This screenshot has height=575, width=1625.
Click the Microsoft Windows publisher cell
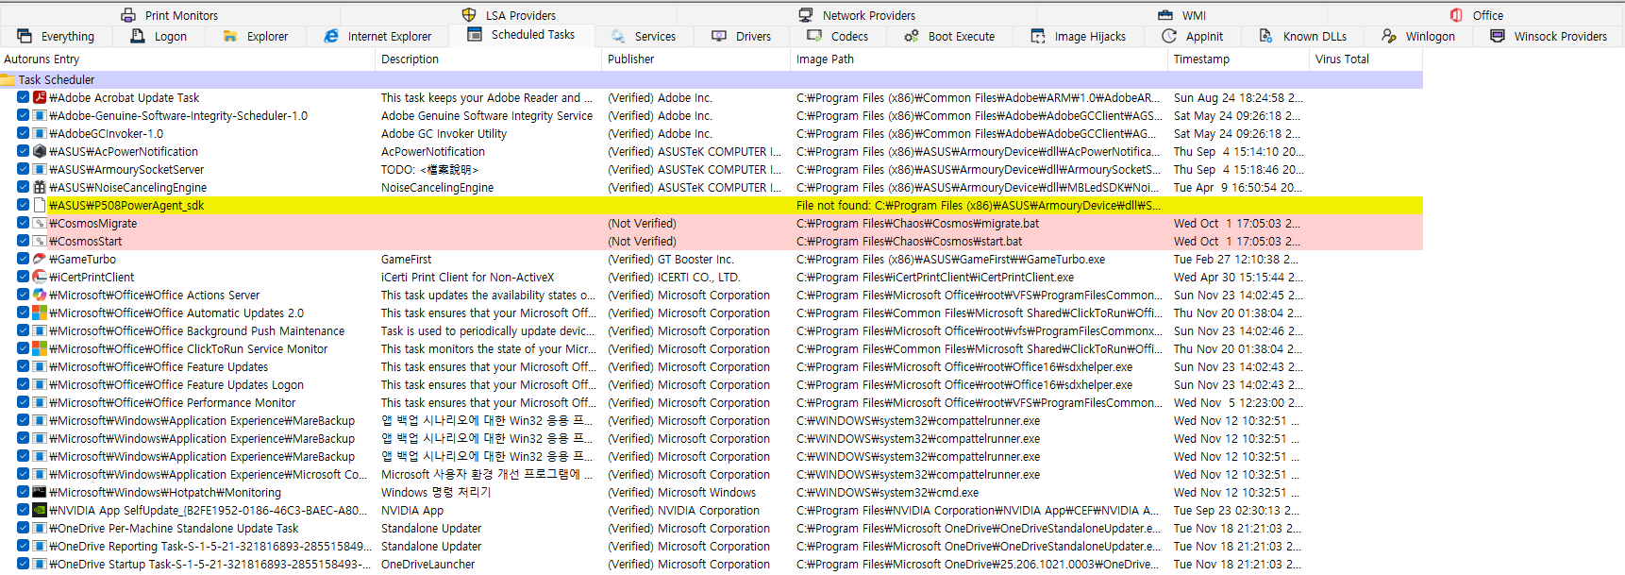681,493
